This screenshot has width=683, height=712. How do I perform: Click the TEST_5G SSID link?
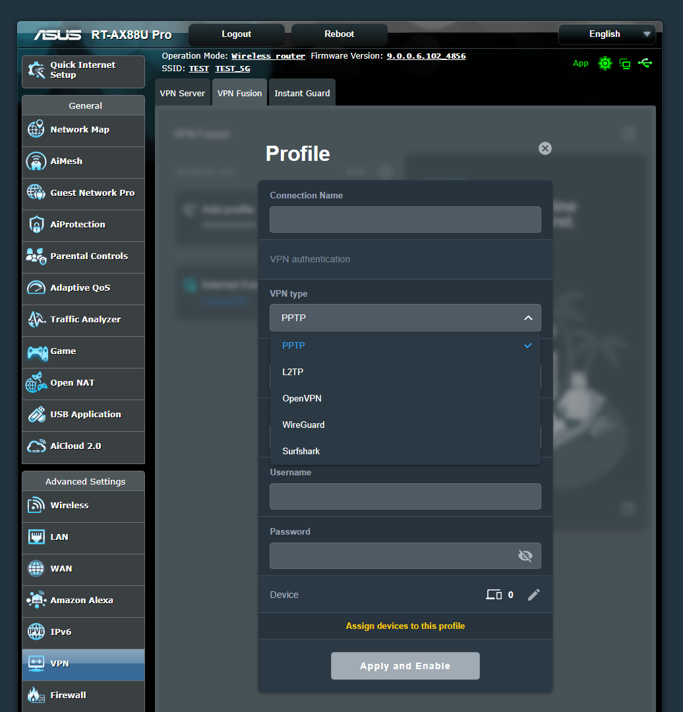(x=233, y=69)
